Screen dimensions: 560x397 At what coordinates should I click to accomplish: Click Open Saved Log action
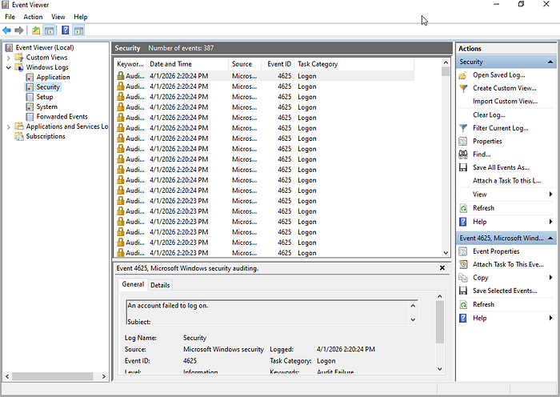pos(498,75)
